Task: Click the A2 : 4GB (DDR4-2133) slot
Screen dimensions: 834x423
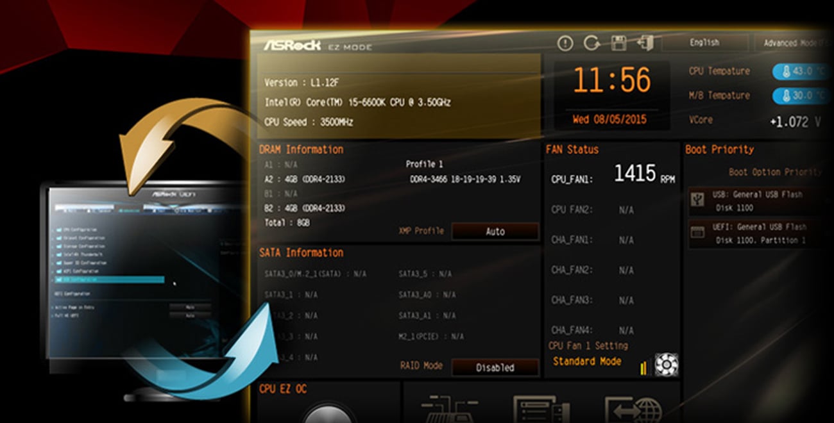Action: point(305,179)
